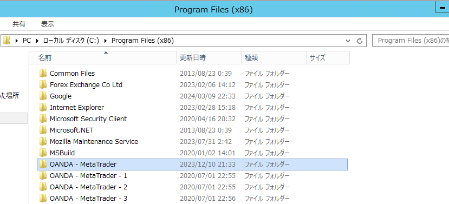Click the Mozilla Maintenance Service folder icon

(43, 141)
